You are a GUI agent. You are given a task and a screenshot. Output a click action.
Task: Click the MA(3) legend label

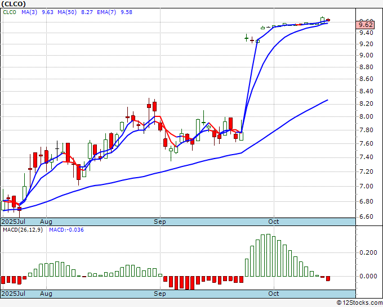(29, 12)
